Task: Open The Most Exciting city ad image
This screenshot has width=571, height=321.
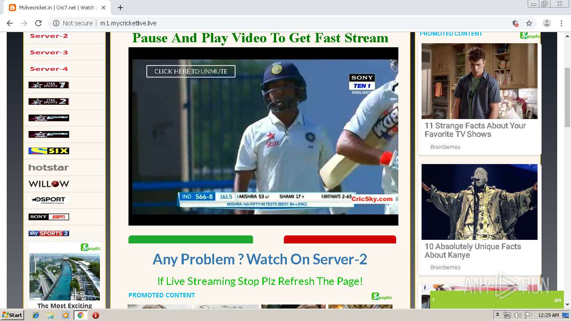Action: [65, 276]
